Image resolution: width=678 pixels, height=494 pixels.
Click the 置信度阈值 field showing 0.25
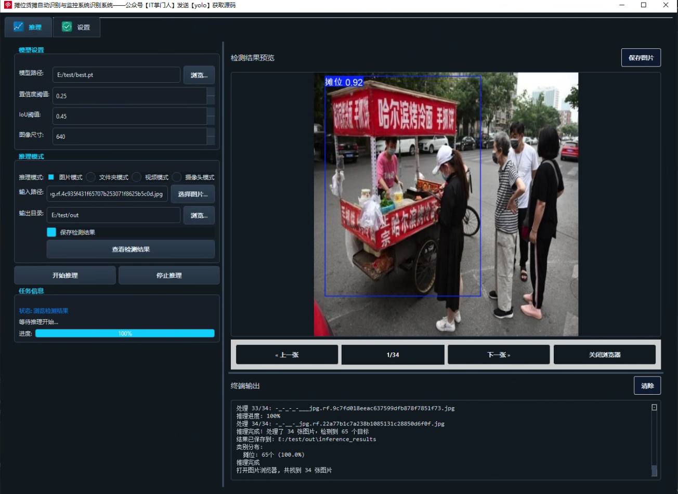click(x=129, y=96)
